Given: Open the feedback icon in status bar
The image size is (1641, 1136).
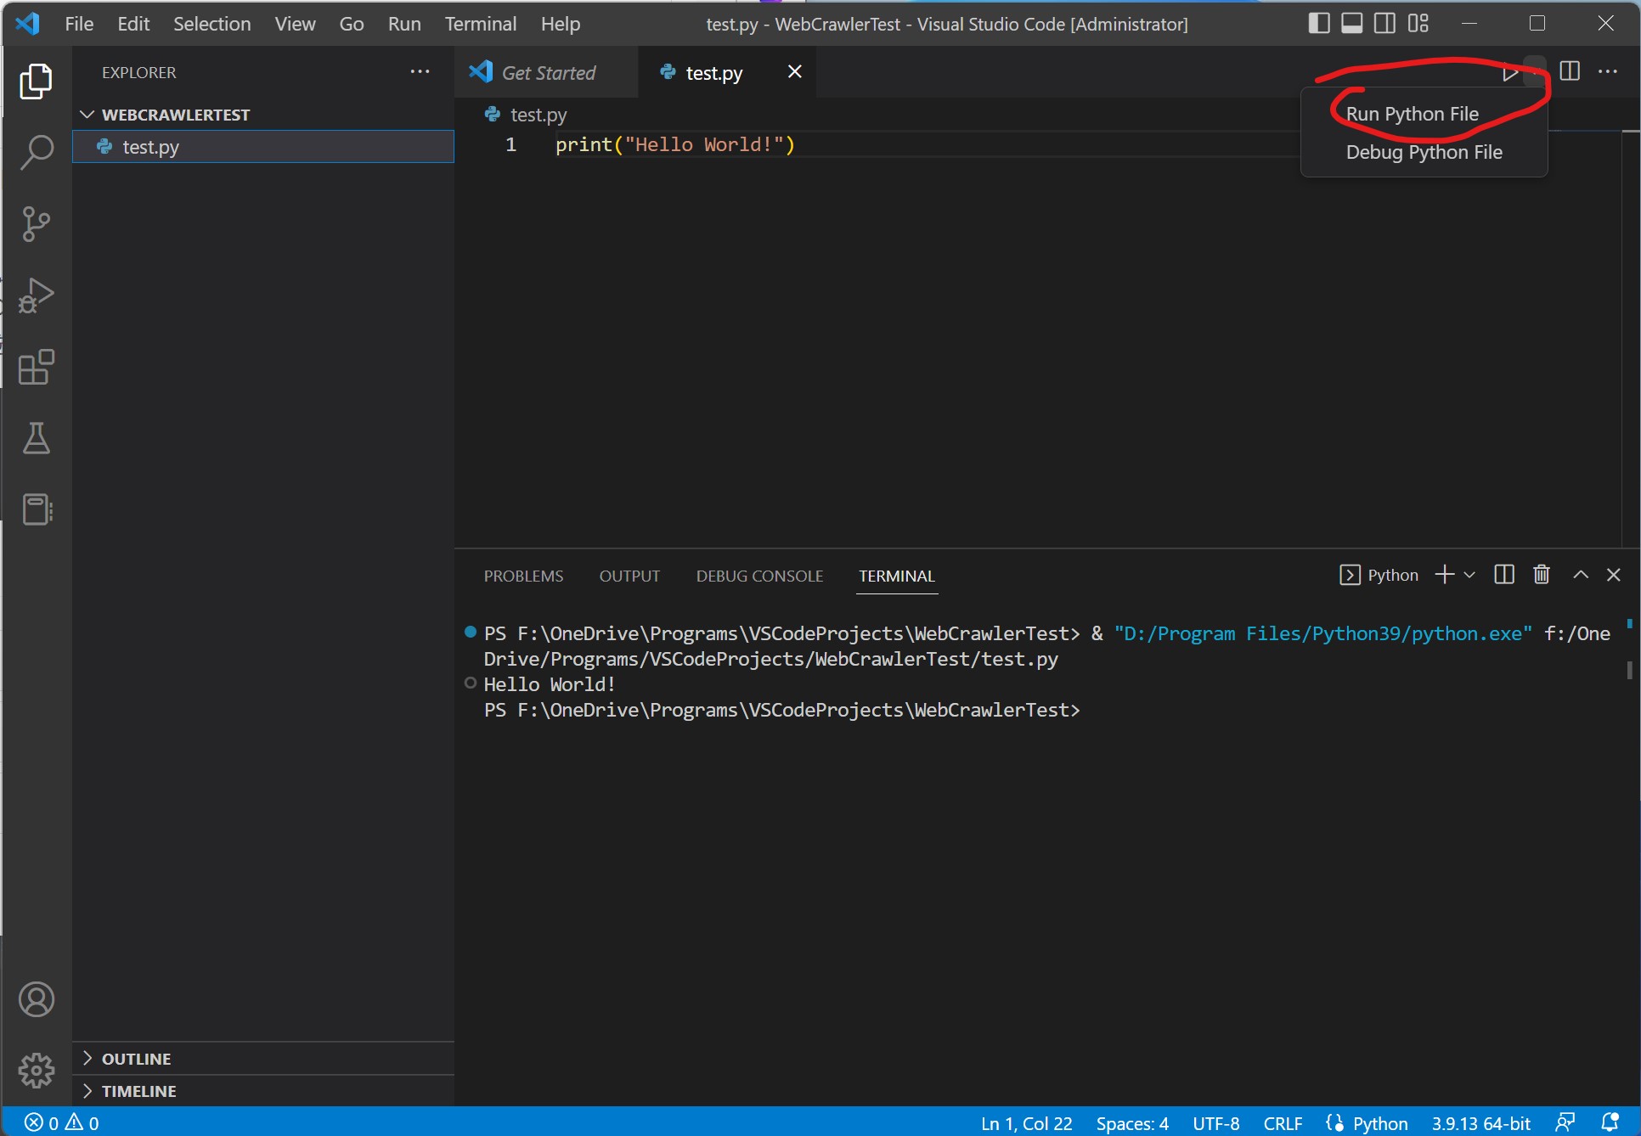Looking at the screenshot, I should click(x=1565, y=1122).
